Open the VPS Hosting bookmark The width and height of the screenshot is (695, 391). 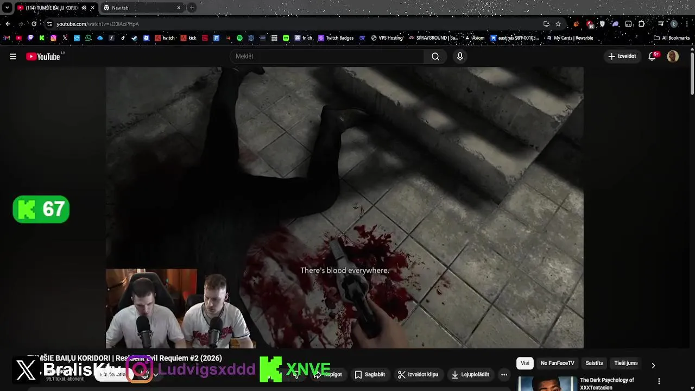387,38
